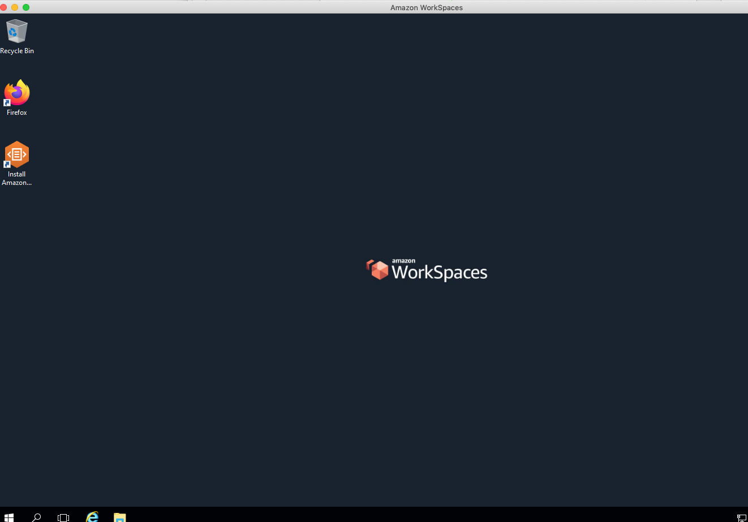Open File Explorer from taskbar
This screenshot has height=522, width=748.
(x=119, y=517)
